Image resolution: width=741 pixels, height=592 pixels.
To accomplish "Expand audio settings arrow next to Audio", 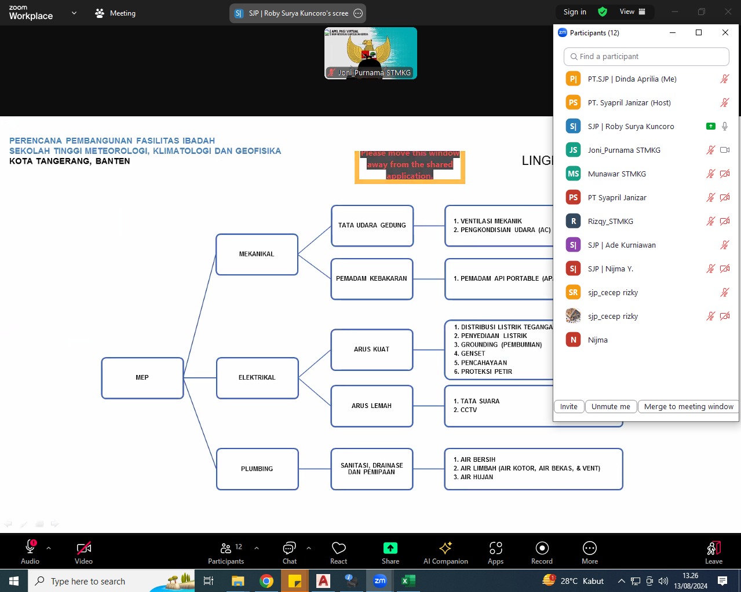I will coord(49,547).
